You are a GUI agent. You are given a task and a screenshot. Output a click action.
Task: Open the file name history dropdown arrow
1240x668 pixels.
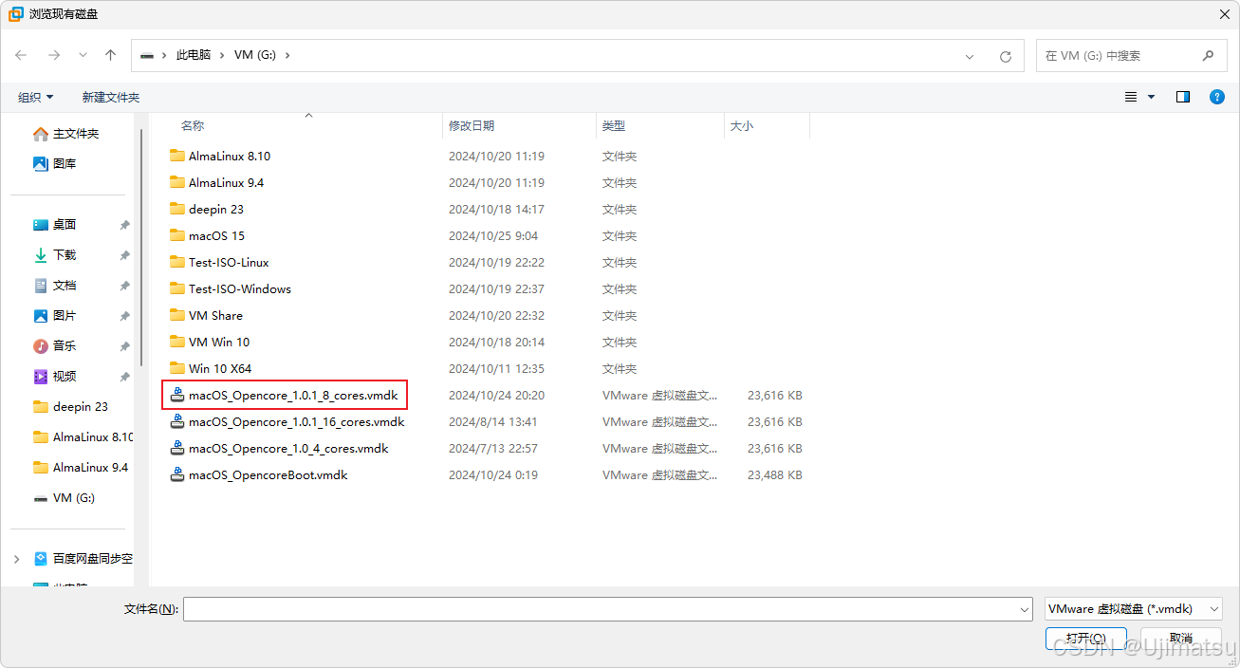(x=1025, y=609)
